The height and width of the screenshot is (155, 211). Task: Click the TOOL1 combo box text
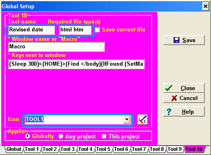(34, 119)
